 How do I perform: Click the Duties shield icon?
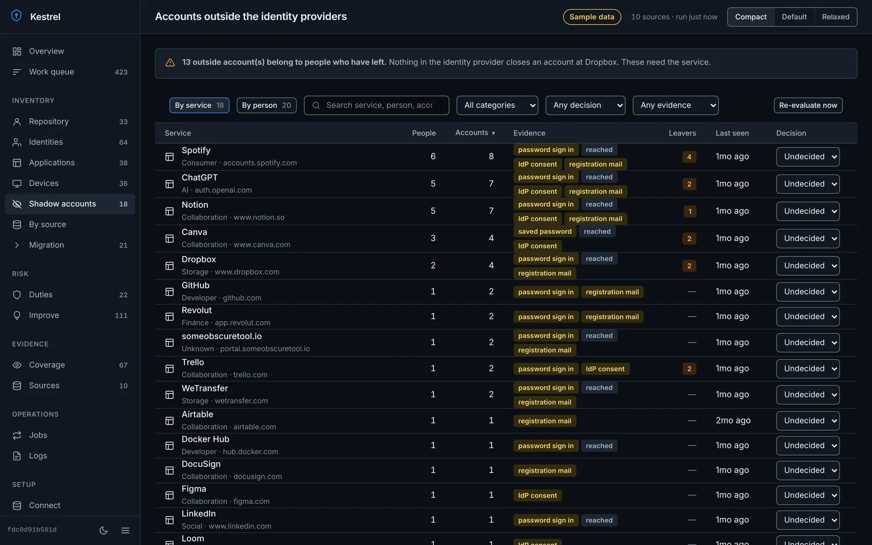17,295
